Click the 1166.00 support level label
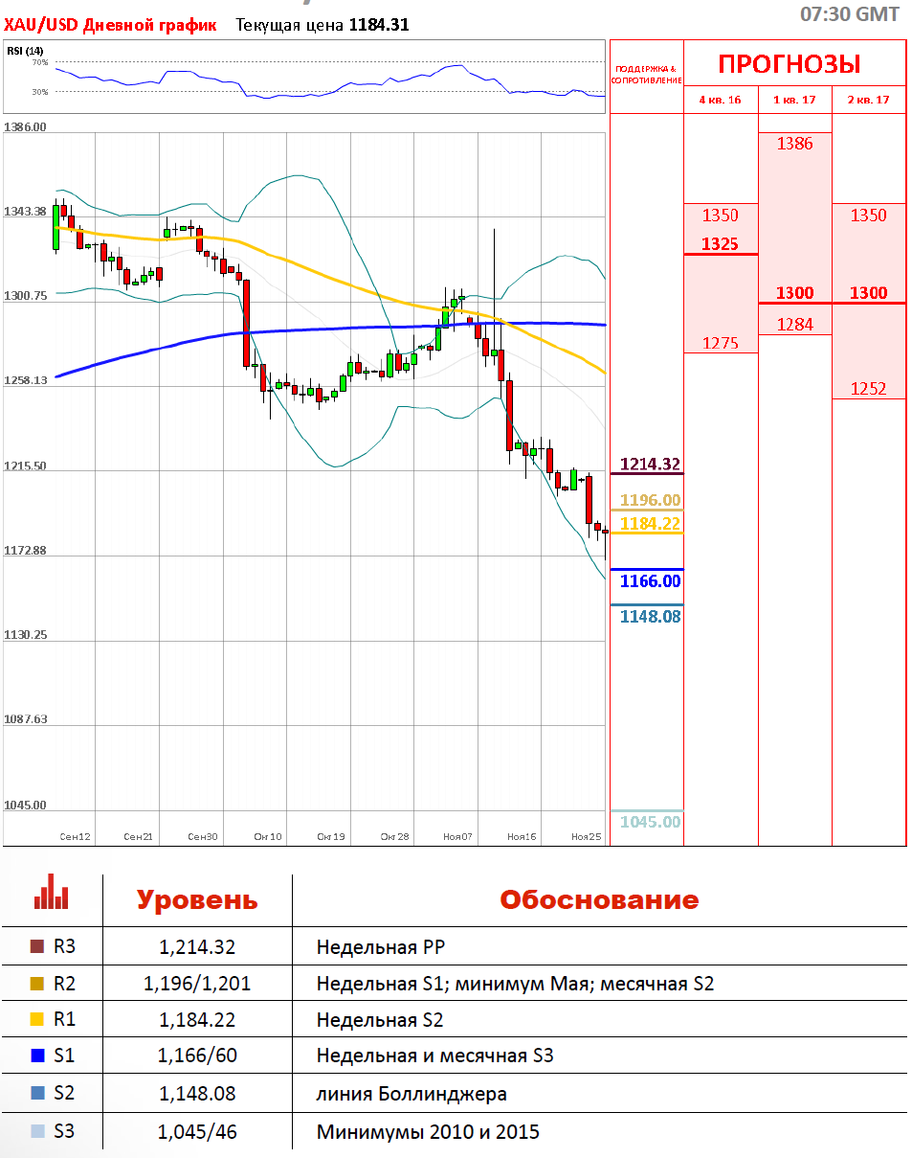Image resolution: width=912 pixels, height=1158 pixels. [651, 581]
